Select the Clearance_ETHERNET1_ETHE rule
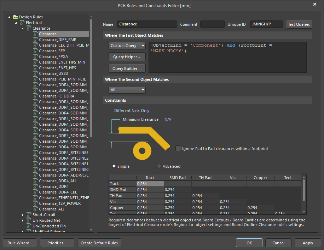 pos(64,198)
